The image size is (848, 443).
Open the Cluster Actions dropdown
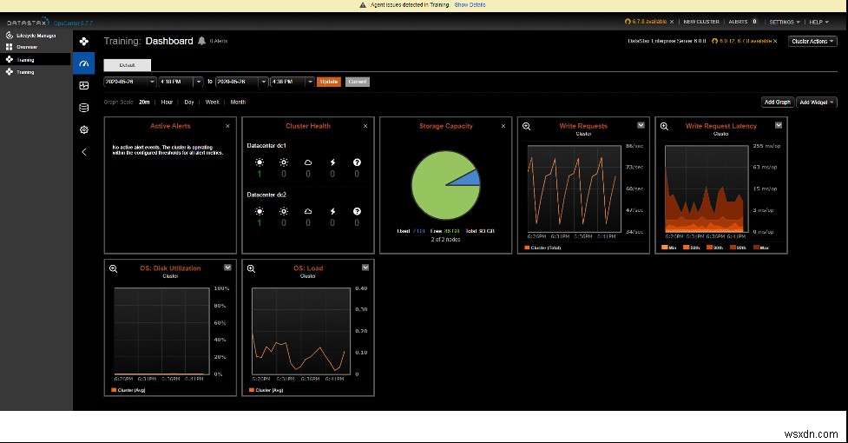812,41
